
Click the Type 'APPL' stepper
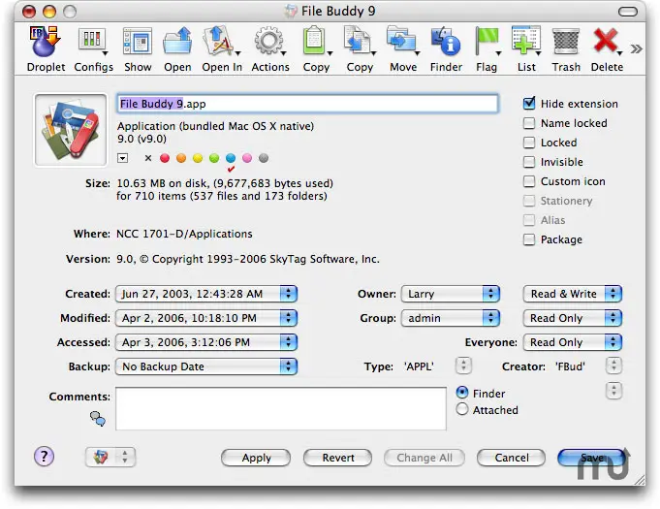tap(463, 366)
